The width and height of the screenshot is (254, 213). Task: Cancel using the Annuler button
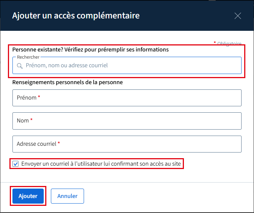(67, 196)
